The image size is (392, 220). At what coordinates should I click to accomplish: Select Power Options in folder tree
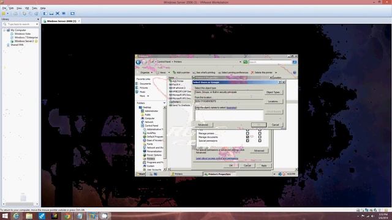(x=153, y=155)
